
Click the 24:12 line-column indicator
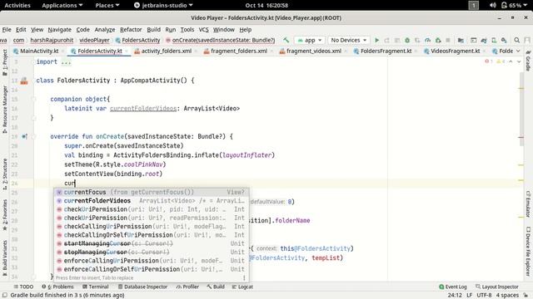(x=455, y=296)
